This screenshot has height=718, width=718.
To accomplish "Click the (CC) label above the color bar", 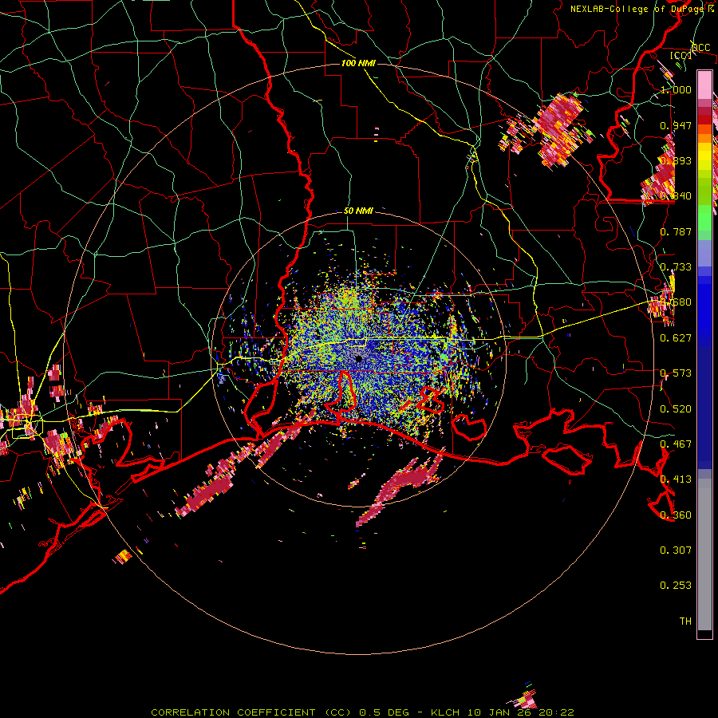I will click(x=681, y=55).
